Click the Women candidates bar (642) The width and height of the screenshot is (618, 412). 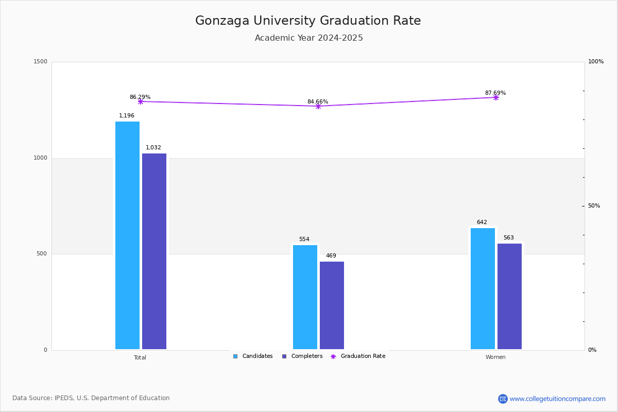click(483, 288)
